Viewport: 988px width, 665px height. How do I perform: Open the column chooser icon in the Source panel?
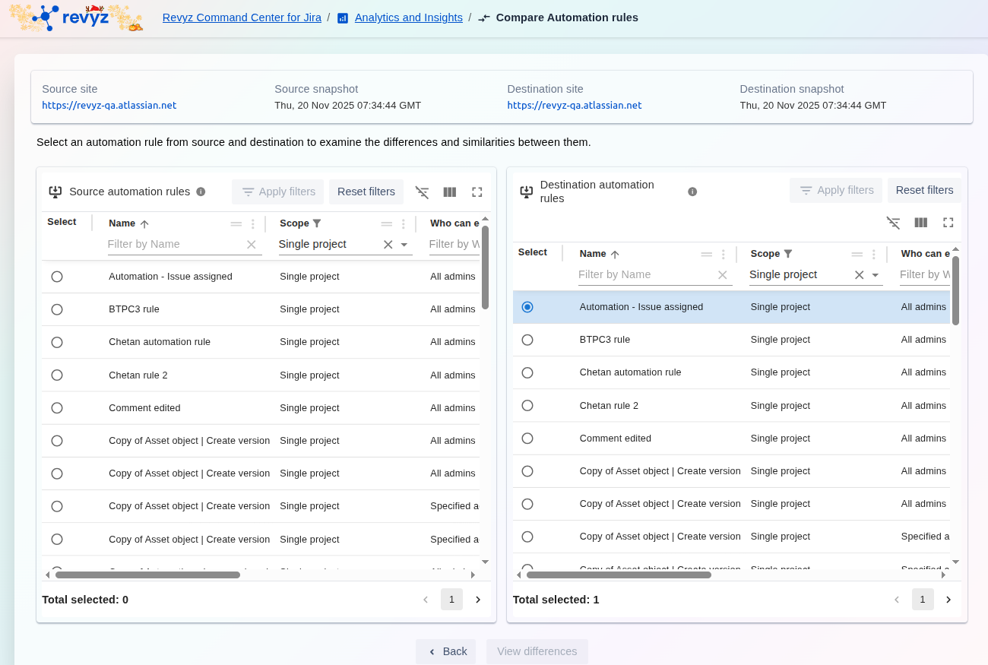(x=449, y=192)
